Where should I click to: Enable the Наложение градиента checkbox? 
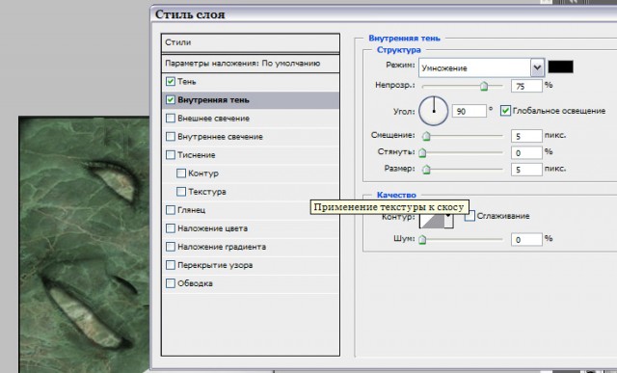(x=171, y=247)
